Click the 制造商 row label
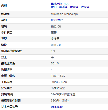Viewport: 108px width, 110px height. pyautogui.click(x=5, y=14)
